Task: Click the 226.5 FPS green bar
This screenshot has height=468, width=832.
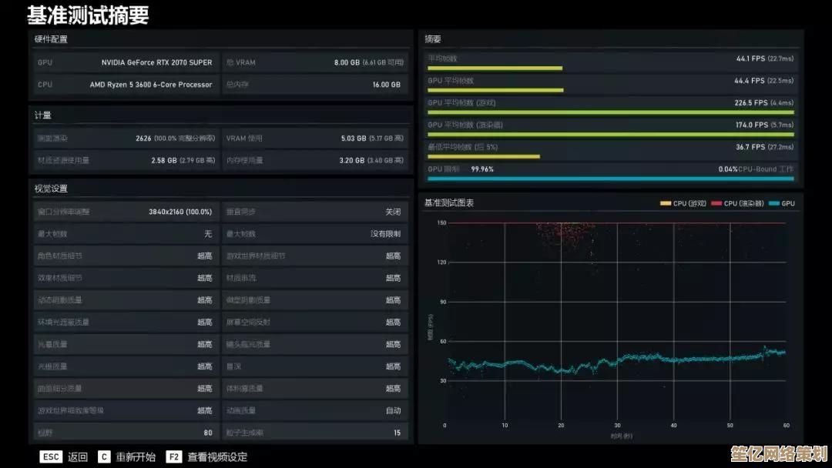Action: coord(610,112)
